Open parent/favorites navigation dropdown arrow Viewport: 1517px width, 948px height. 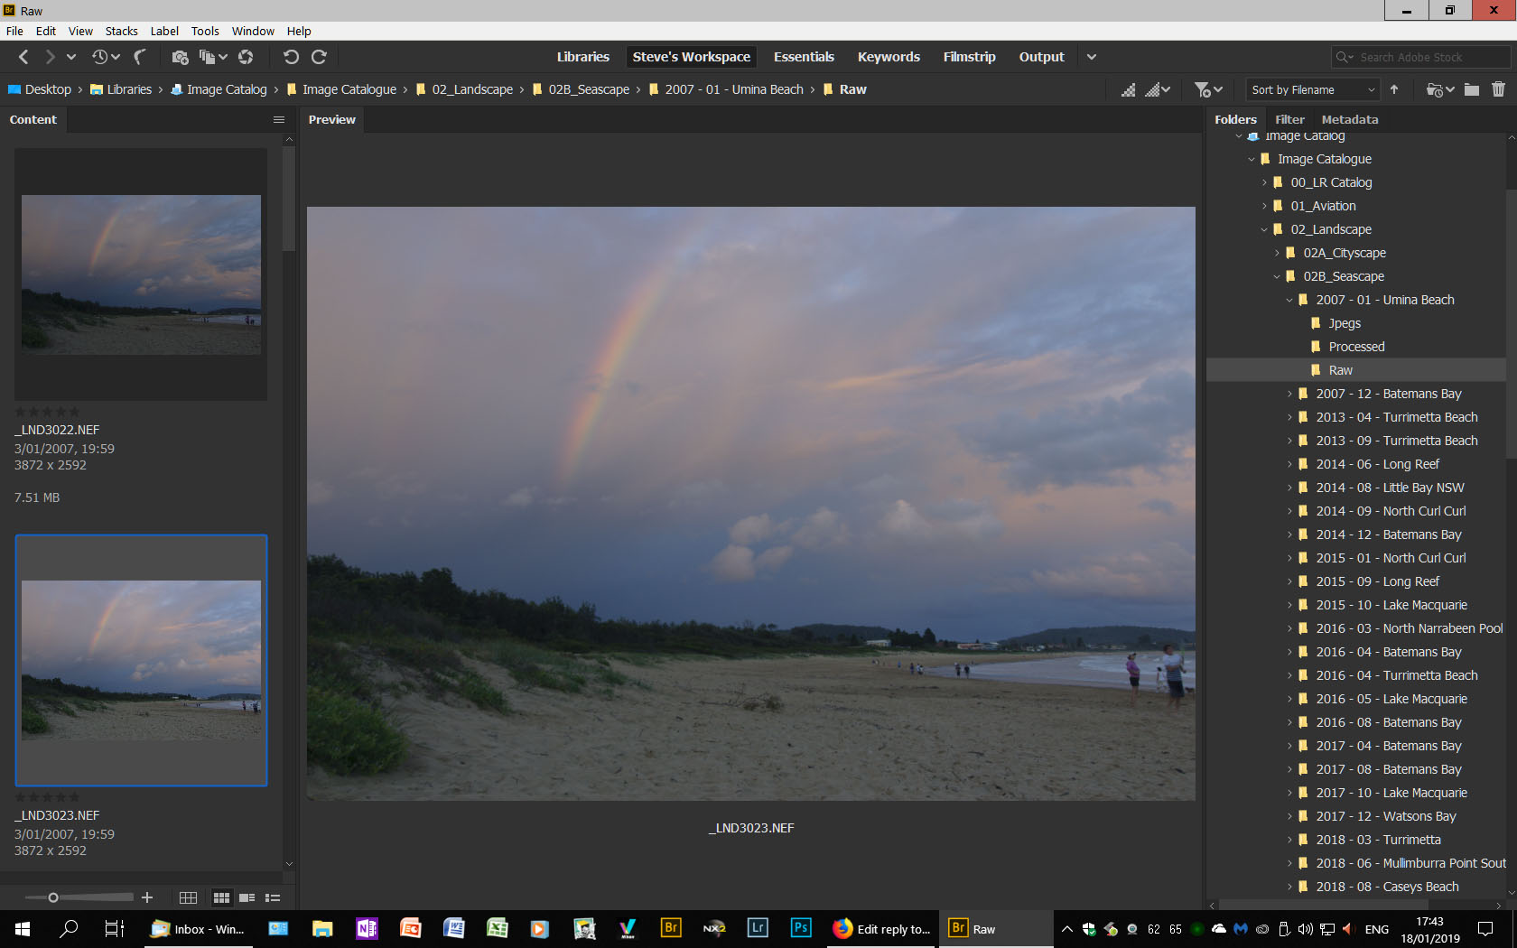click(71, 57)
